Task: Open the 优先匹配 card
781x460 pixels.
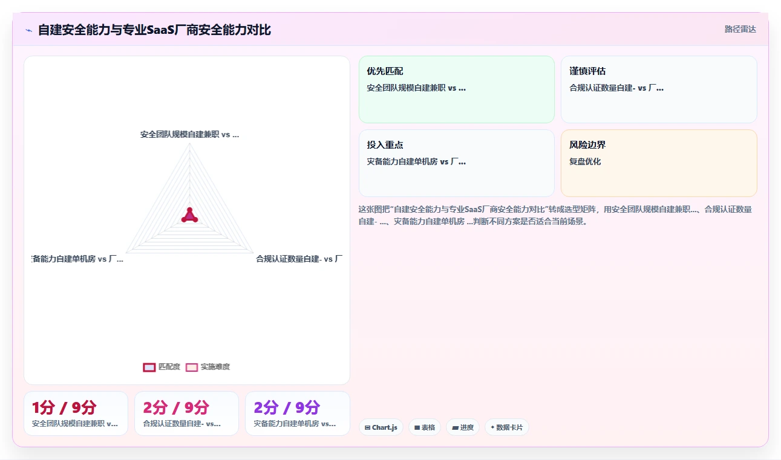Action: (457, 89)
